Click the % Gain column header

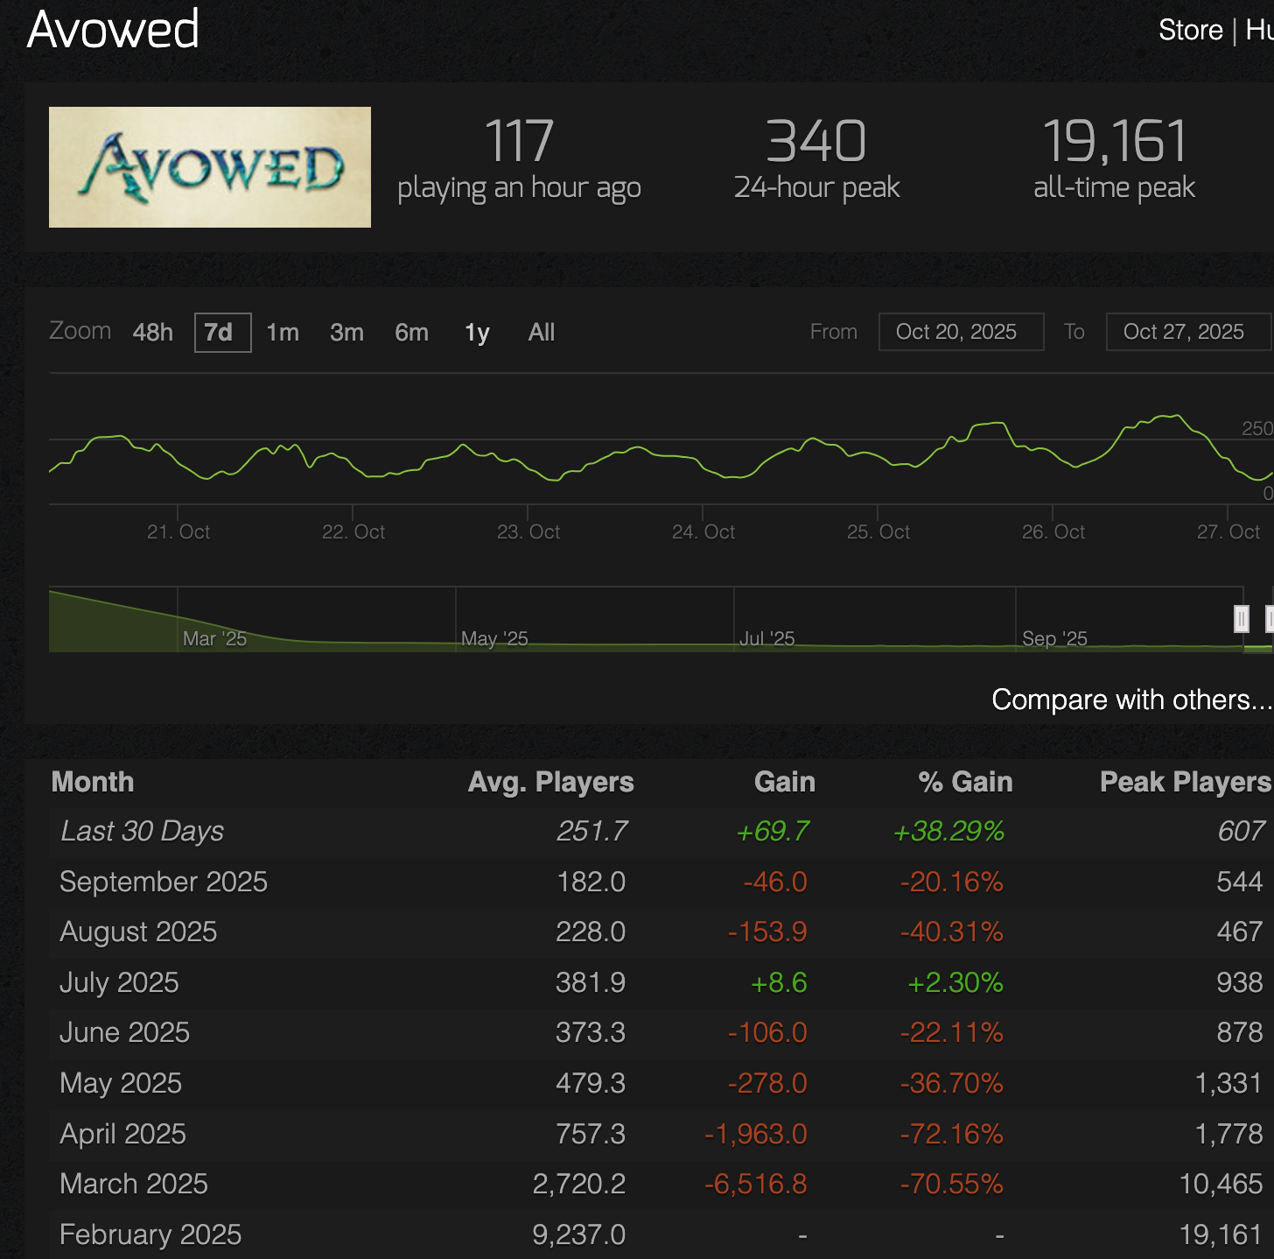pyautogui.click(x=965, y=782)
